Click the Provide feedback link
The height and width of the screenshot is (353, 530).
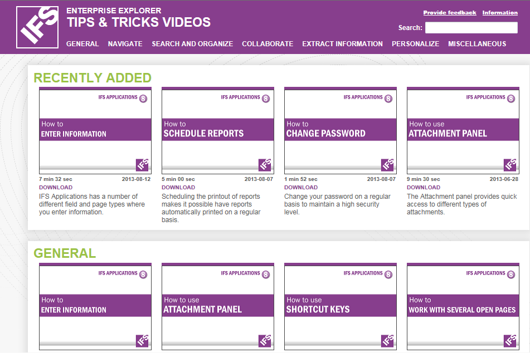coord(449,13)
